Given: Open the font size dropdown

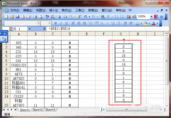Looking at the screenshot, I should [50, 23].
